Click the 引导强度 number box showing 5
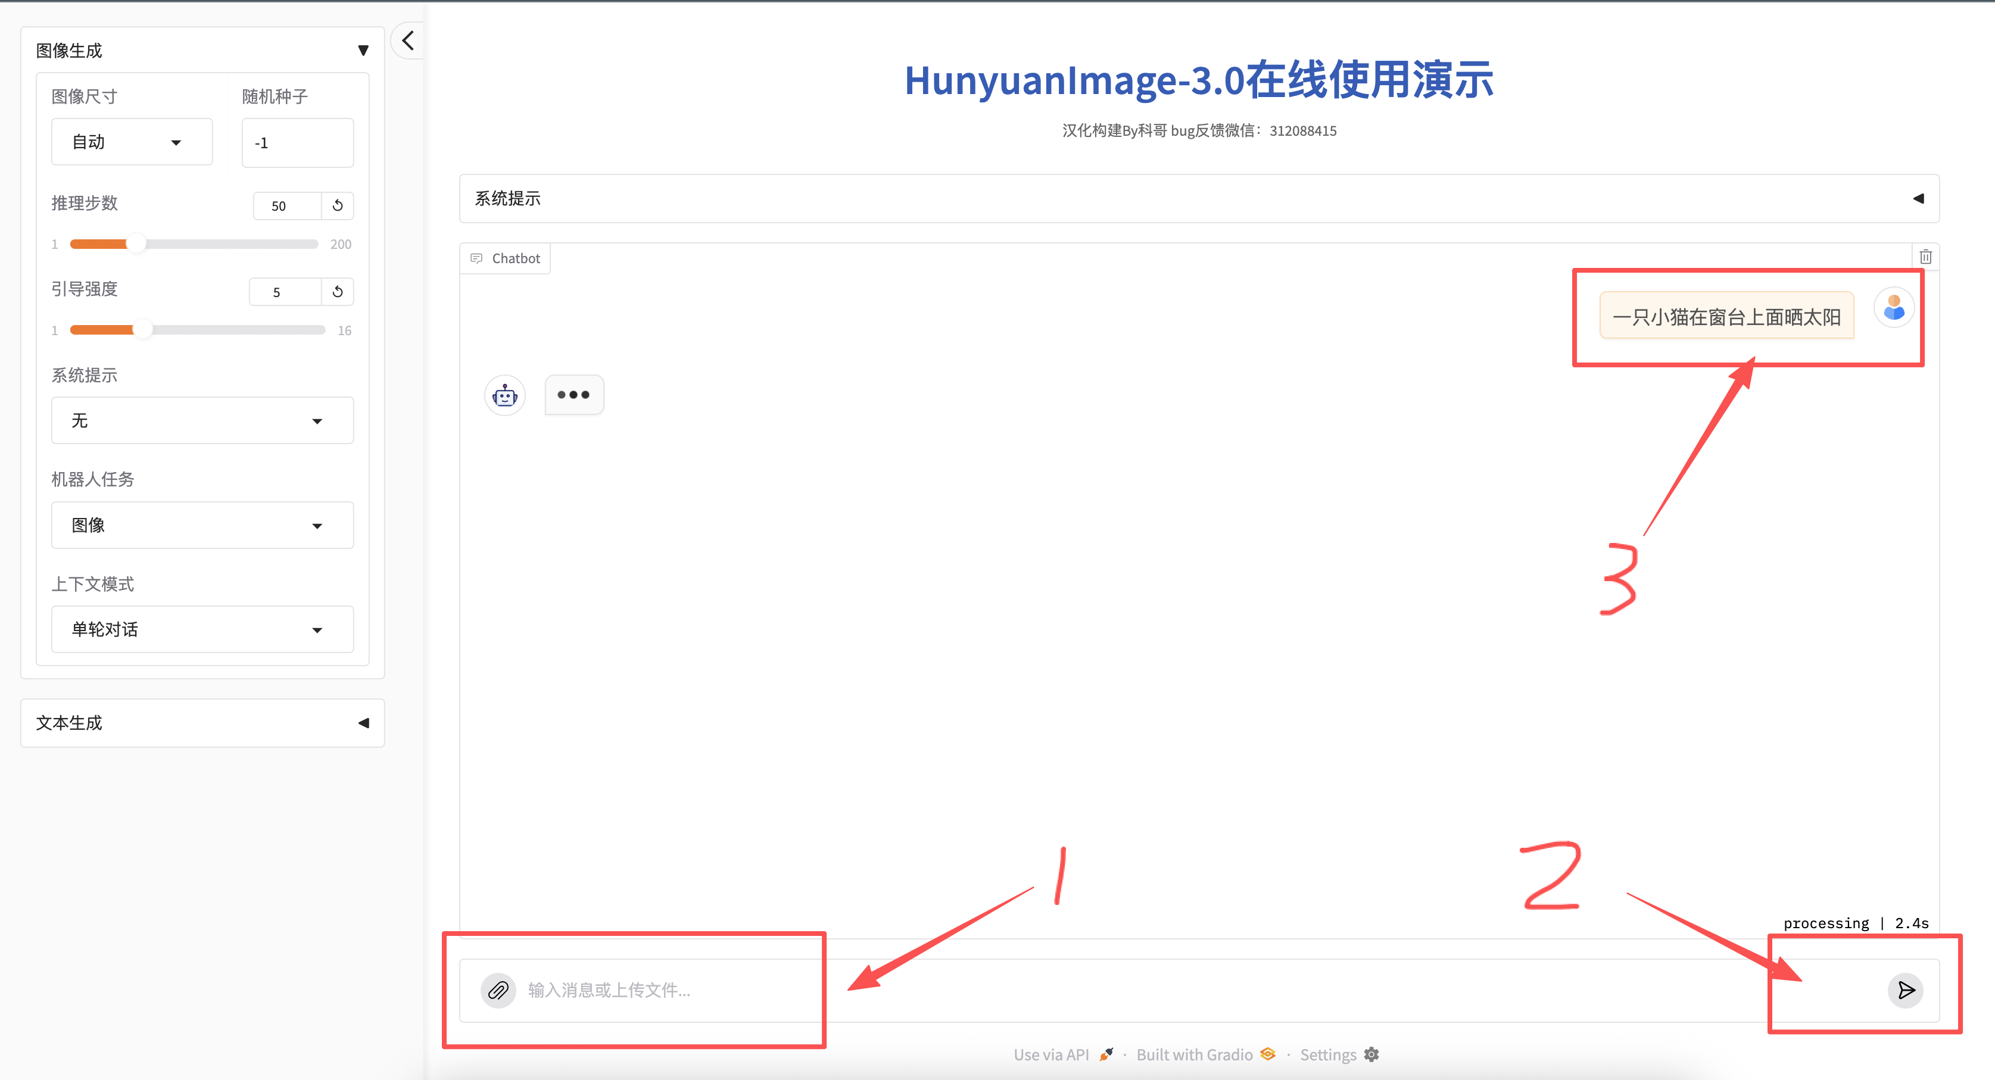1995x1080 pixels. pyautogui.click(x=285, y=292)
